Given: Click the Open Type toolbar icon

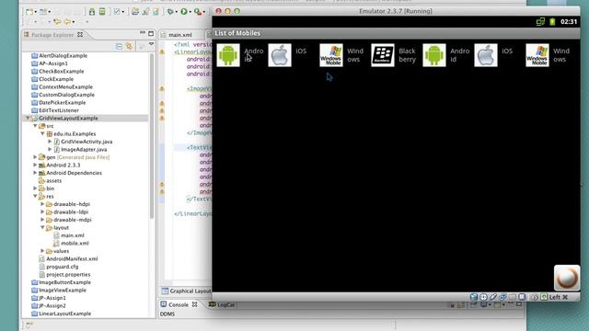Looking at the screenshot, I should click(x=135, y=12).
